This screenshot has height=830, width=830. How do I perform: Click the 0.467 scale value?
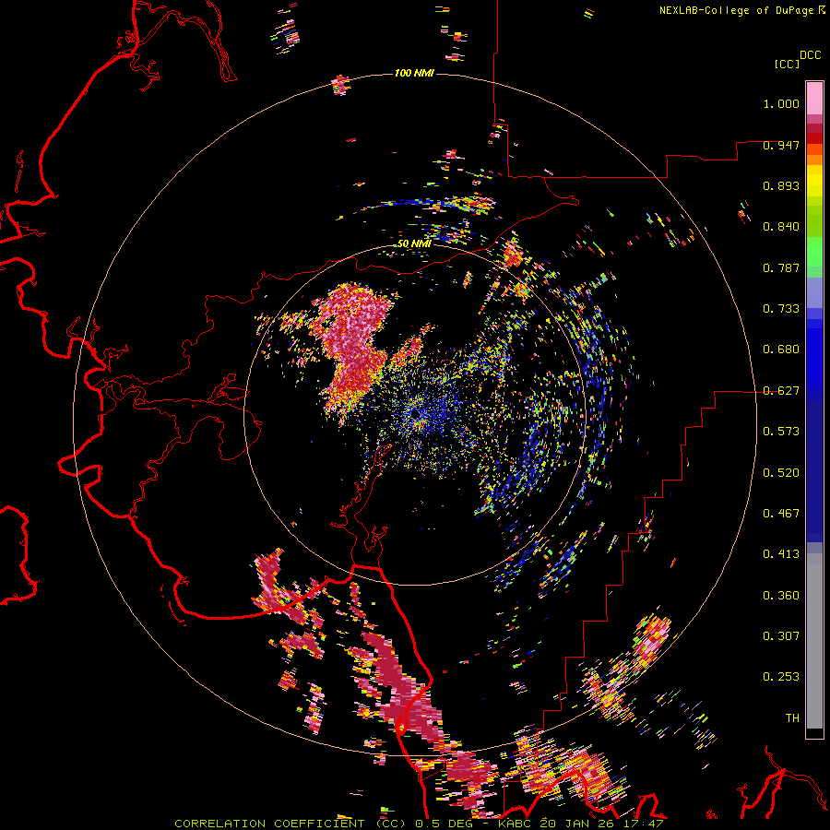[781, 514]
